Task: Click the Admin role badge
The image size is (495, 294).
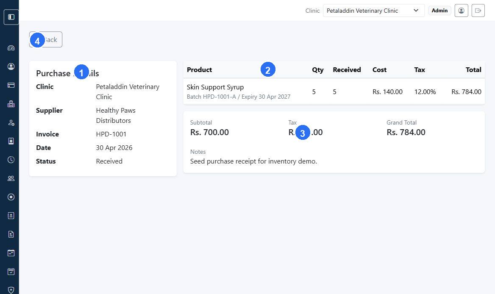Action: click(439, 11)
